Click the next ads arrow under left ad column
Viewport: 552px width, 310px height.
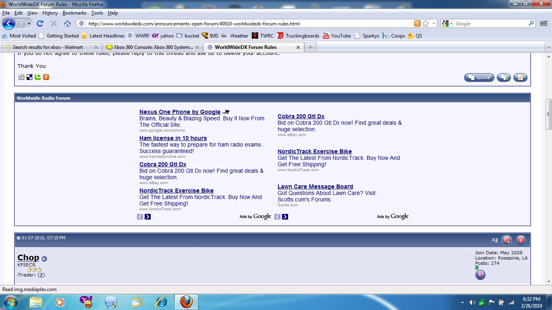pos(147,217)
